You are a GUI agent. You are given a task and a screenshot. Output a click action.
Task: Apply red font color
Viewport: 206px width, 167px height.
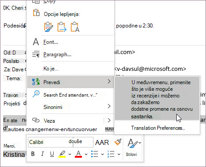[x=78, y=154]
